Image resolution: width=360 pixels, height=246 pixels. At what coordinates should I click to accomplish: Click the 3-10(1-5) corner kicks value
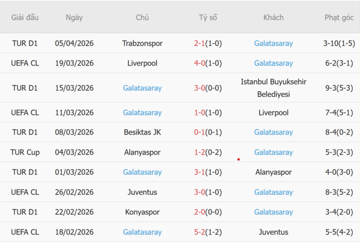tap(339, 43)
